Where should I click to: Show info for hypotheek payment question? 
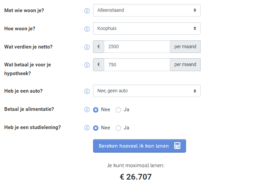click(87, 65)
